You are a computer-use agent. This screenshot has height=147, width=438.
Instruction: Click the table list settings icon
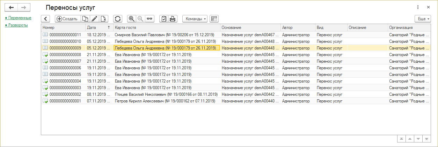pos(214,19)
